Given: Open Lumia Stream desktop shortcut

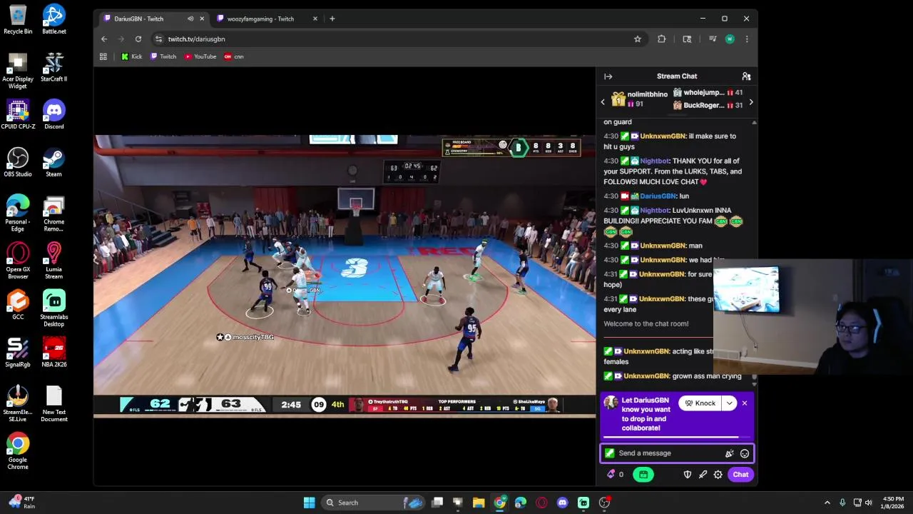Looking at the screenshot, I should tap(53, 261).
